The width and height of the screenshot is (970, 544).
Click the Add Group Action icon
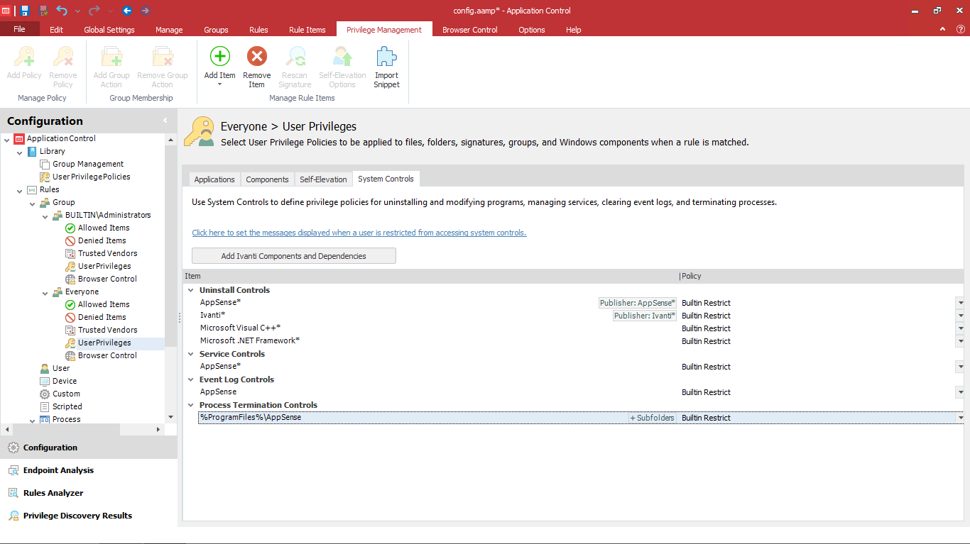point(111,57)
